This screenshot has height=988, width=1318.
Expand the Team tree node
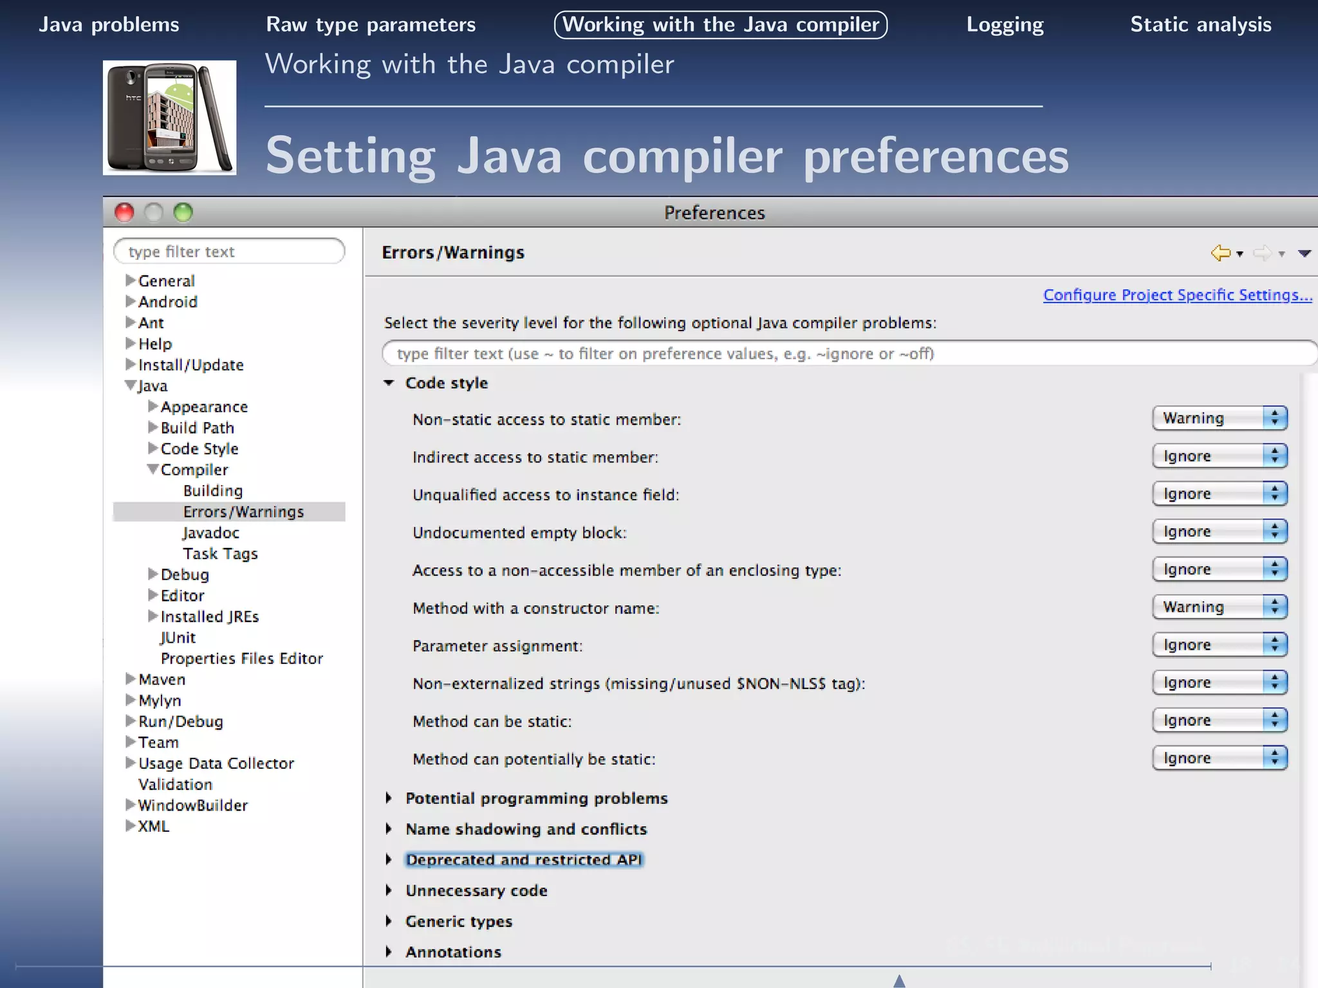pyautogui.click(x=131, y=742)
